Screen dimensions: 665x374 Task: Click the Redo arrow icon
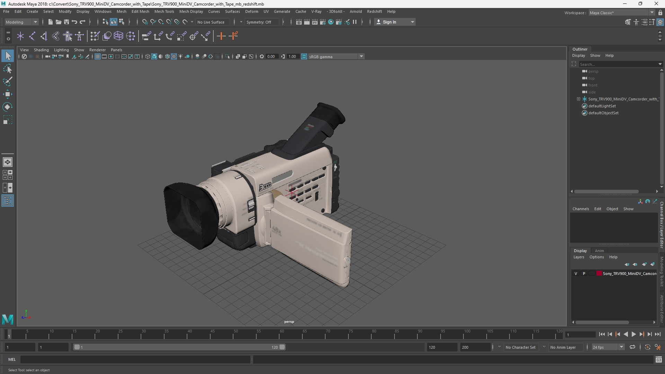pos(82,22)
